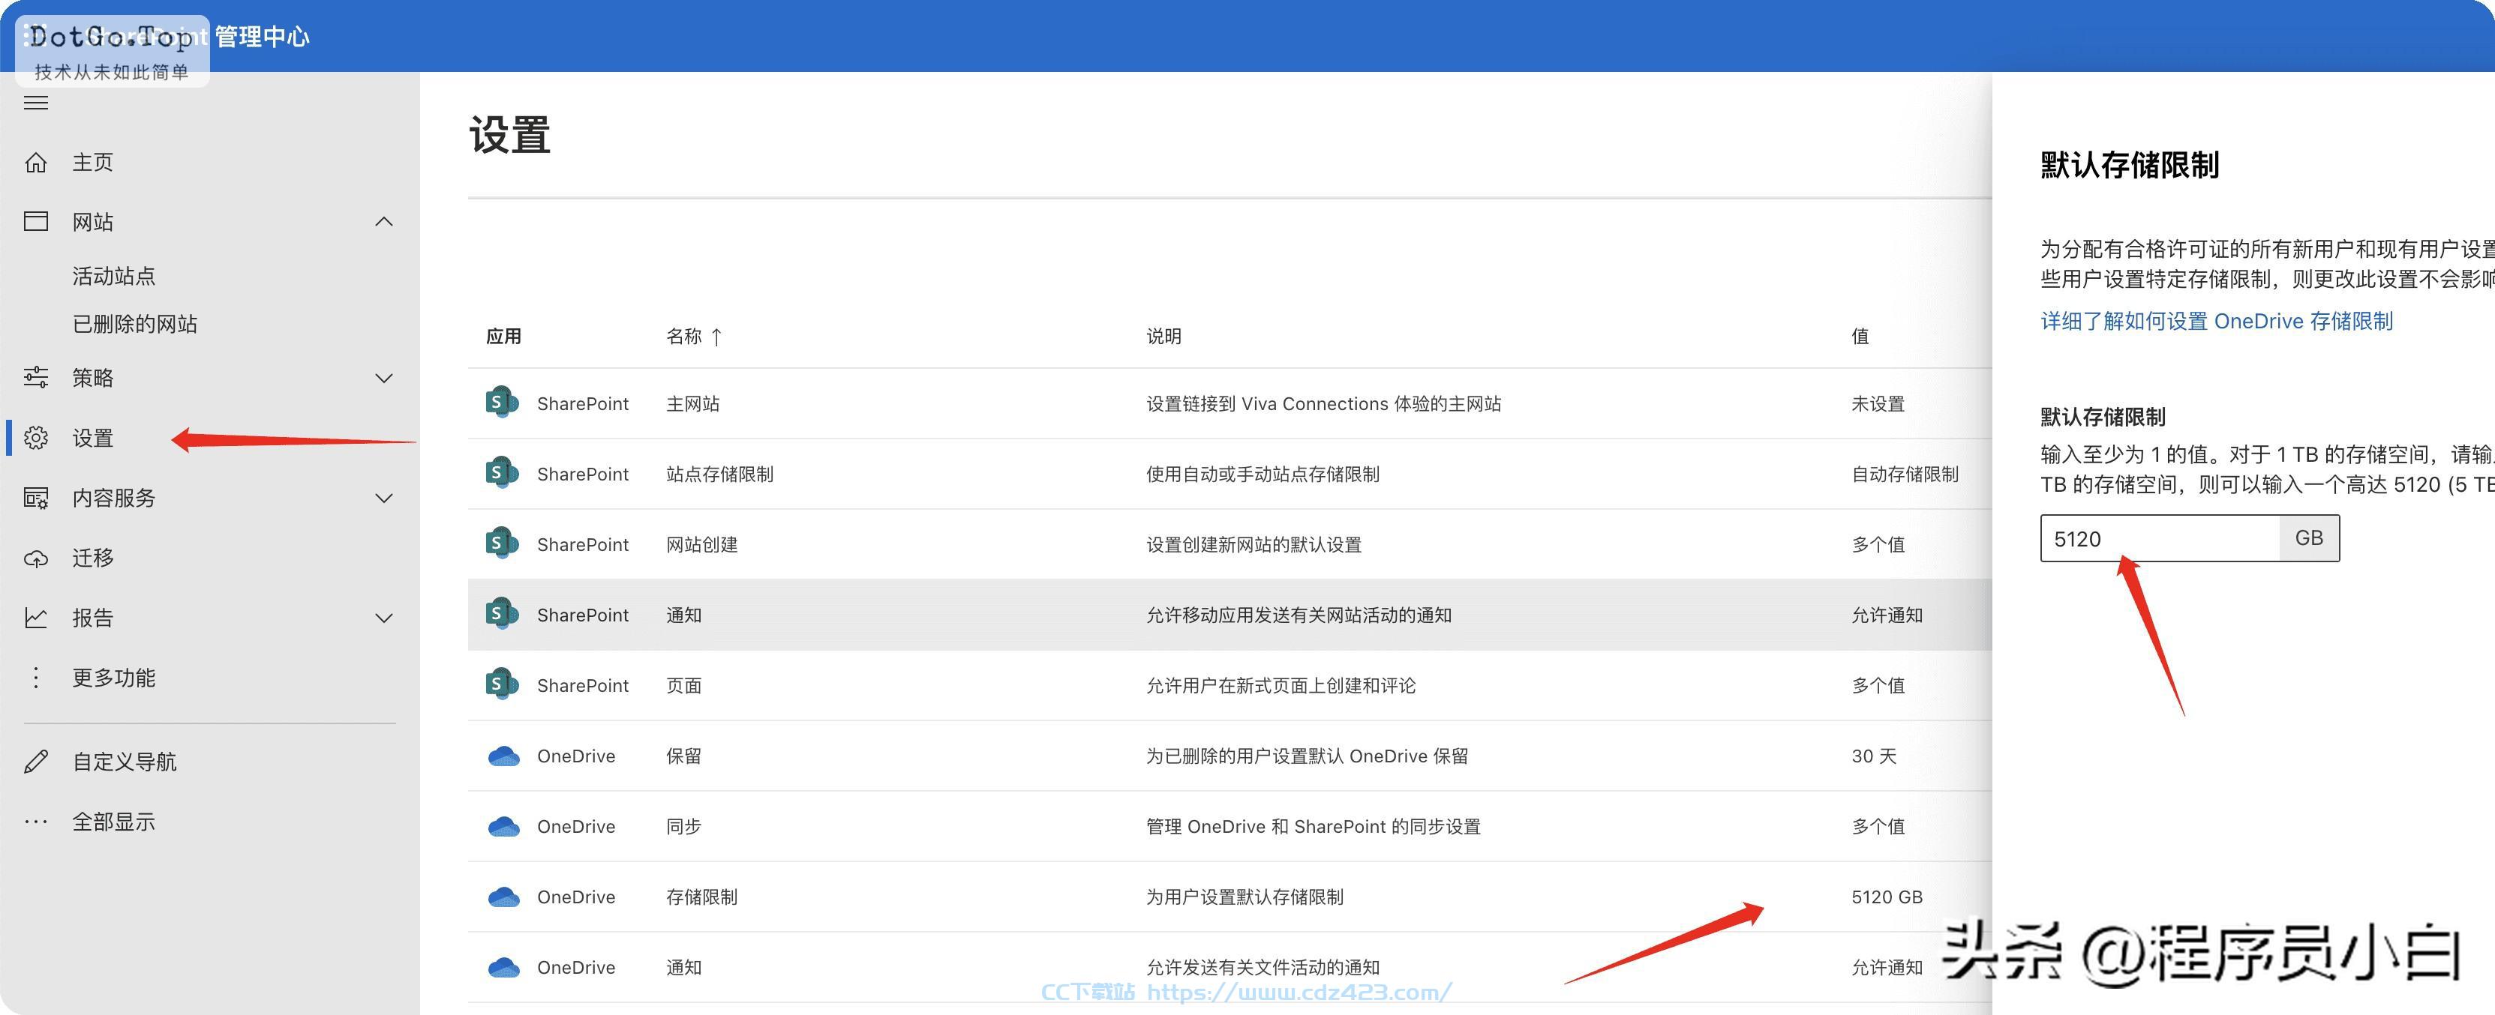Viewport: 2495px width, 1015px height.
Task: Open the 主网站 setting row
Action: (1229, 403)
